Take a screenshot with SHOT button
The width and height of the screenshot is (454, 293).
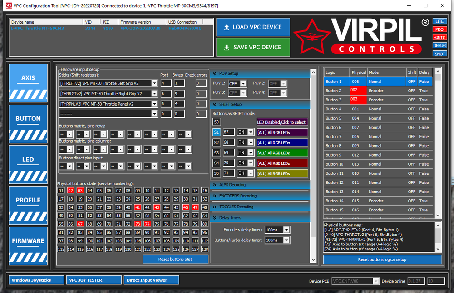[439, 54]
